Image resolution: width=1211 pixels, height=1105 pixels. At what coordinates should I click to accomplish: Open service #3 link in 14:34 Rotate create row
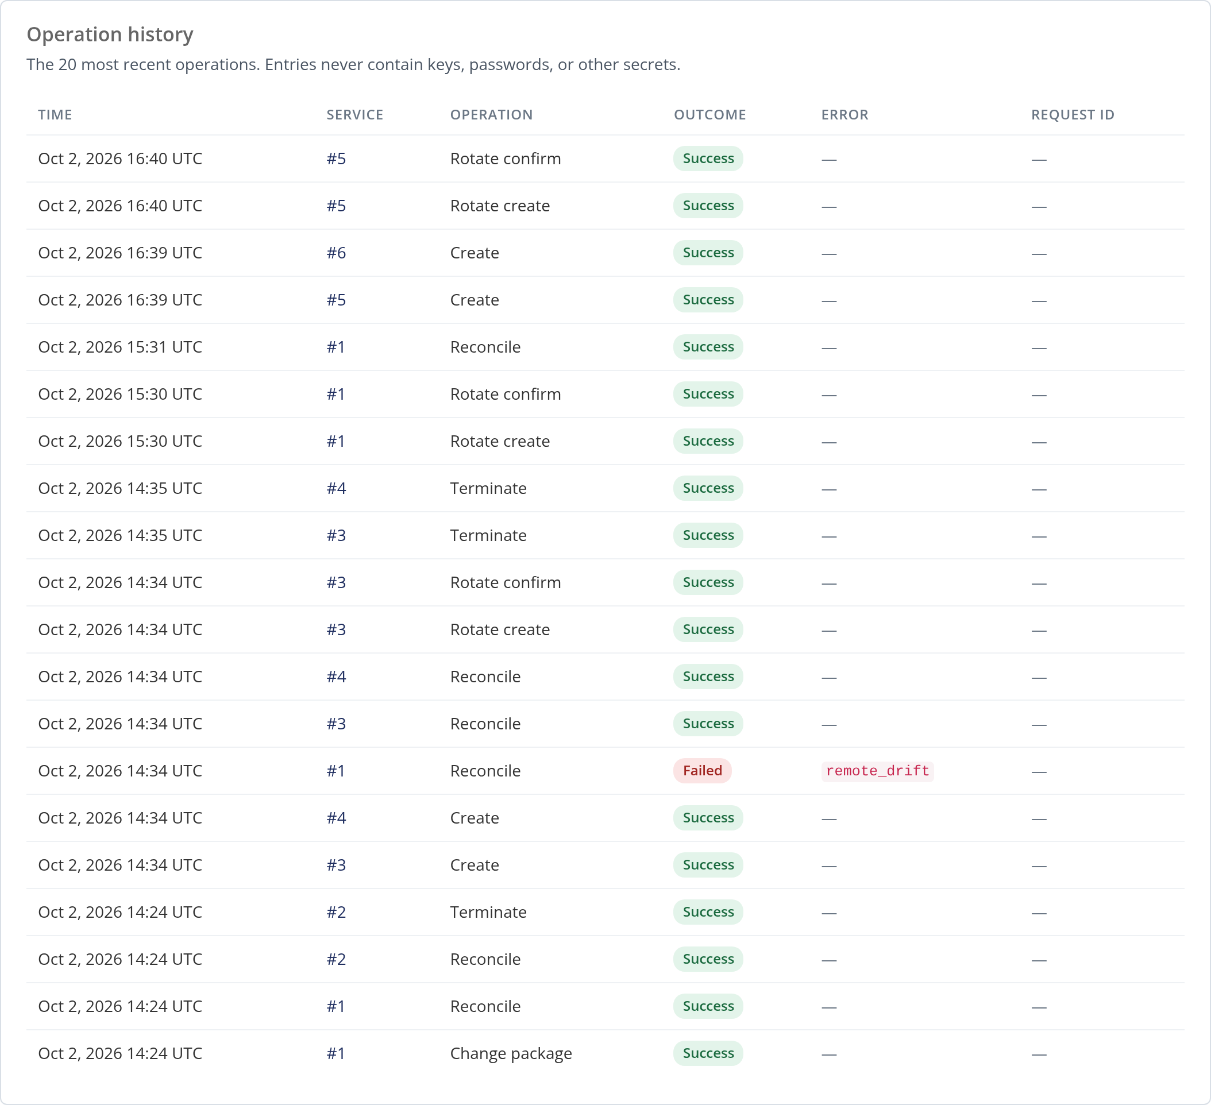(x=336, y=629)
